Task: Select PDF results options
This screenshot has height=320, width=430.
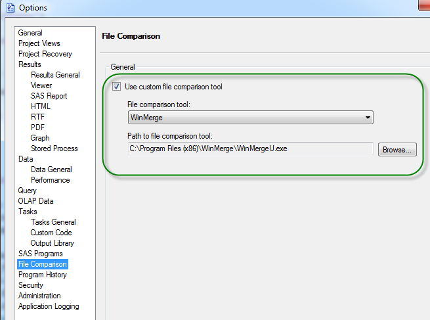Action: click(37, 127)
